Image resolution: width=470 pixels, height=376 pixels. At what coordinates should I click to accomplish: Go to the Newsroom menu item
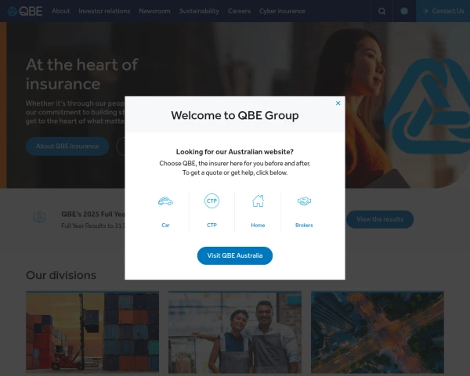pyautogui.click(x=154, y=11)
